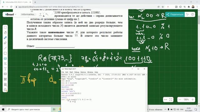Activate the eraser tool
Viewport: 200px width, 112px height.
pyautogui.click(x=5, y=43)
